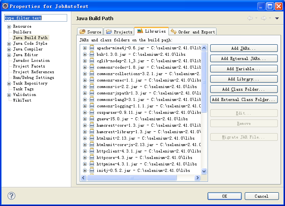The width and height of the screenshot is (285, 206).
Task: Expand apache-mime4j-0.6.jar entry
Action: pyautogui.click(x=85, y=48)
